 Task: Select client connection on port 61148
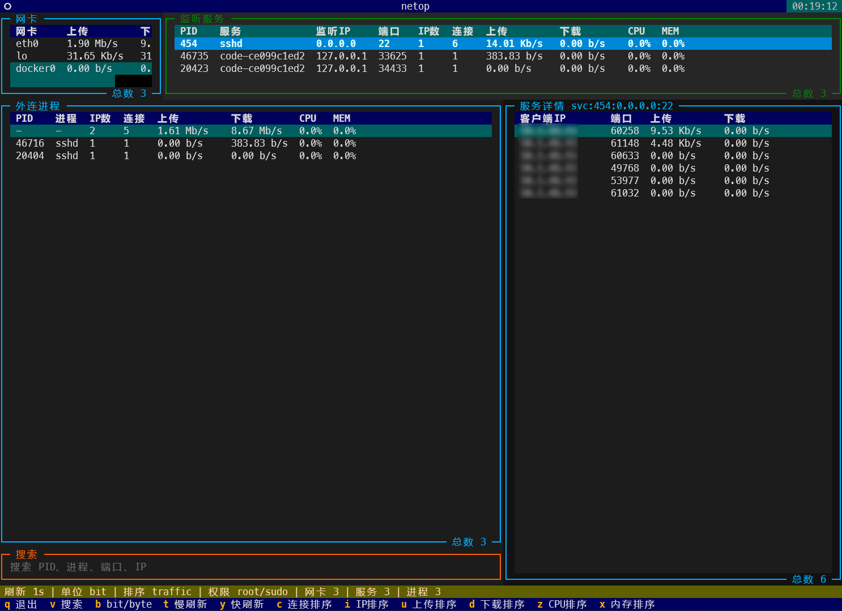click(x=673, y=143)
